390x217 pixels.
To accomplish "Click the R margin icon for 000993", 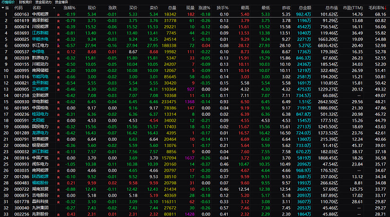I will click(x=58, y=164).
